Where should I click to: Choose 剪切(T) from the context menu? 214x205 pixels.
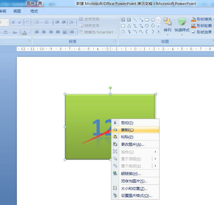point(127,123)
